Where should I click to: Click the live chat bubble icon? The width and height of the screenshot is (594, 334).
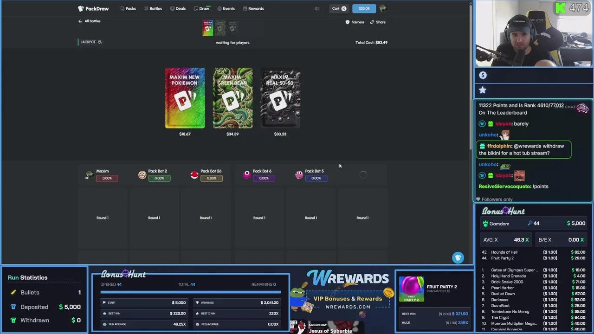[x=582, y=108]
